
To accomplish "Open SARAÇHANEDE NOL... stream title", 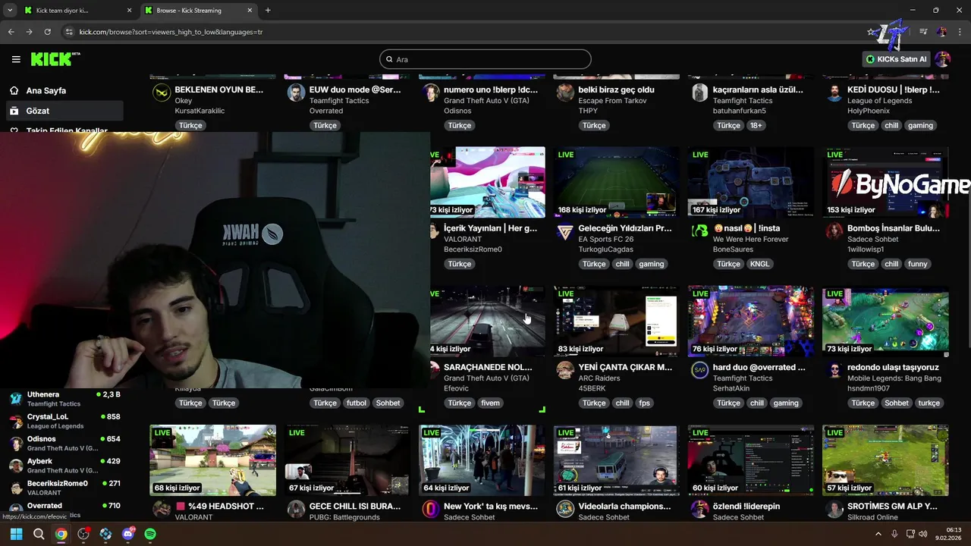I will pos(488,367).
